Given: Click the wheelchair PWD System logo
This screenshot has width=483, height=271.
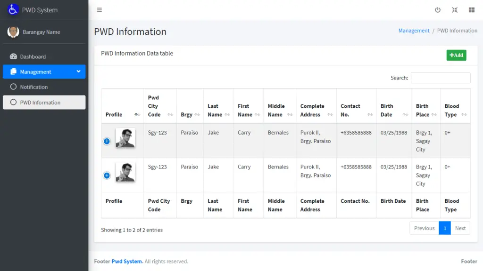Looking at the screenshot, I should pyautogui.click(x=13, y=9).
